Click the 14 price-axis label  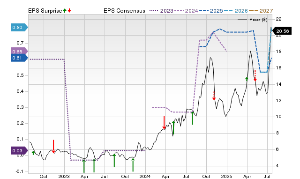(279, 84)
